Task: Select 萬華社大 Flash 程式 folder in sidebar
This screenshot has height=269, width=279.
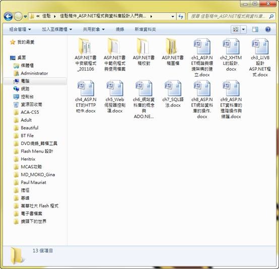Action: tap(36, 206)
